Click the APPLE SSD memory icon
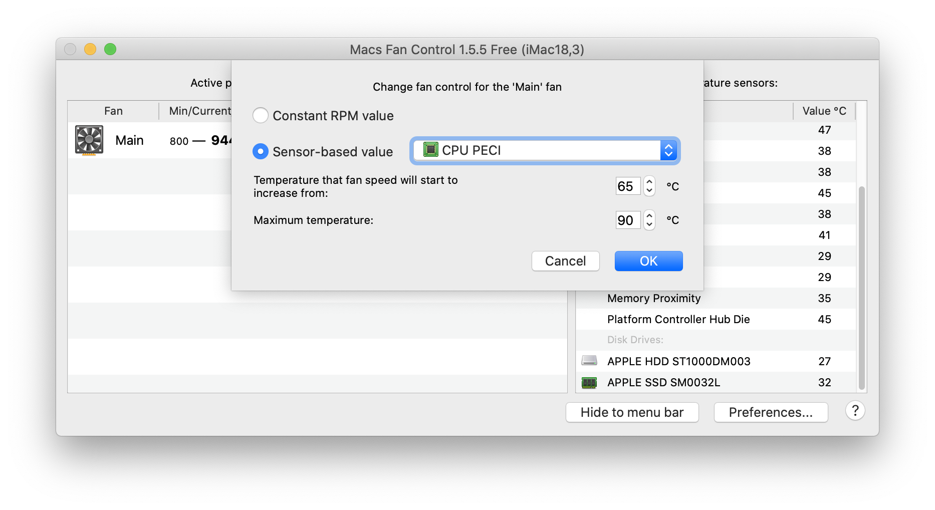 tap(589, 382)
